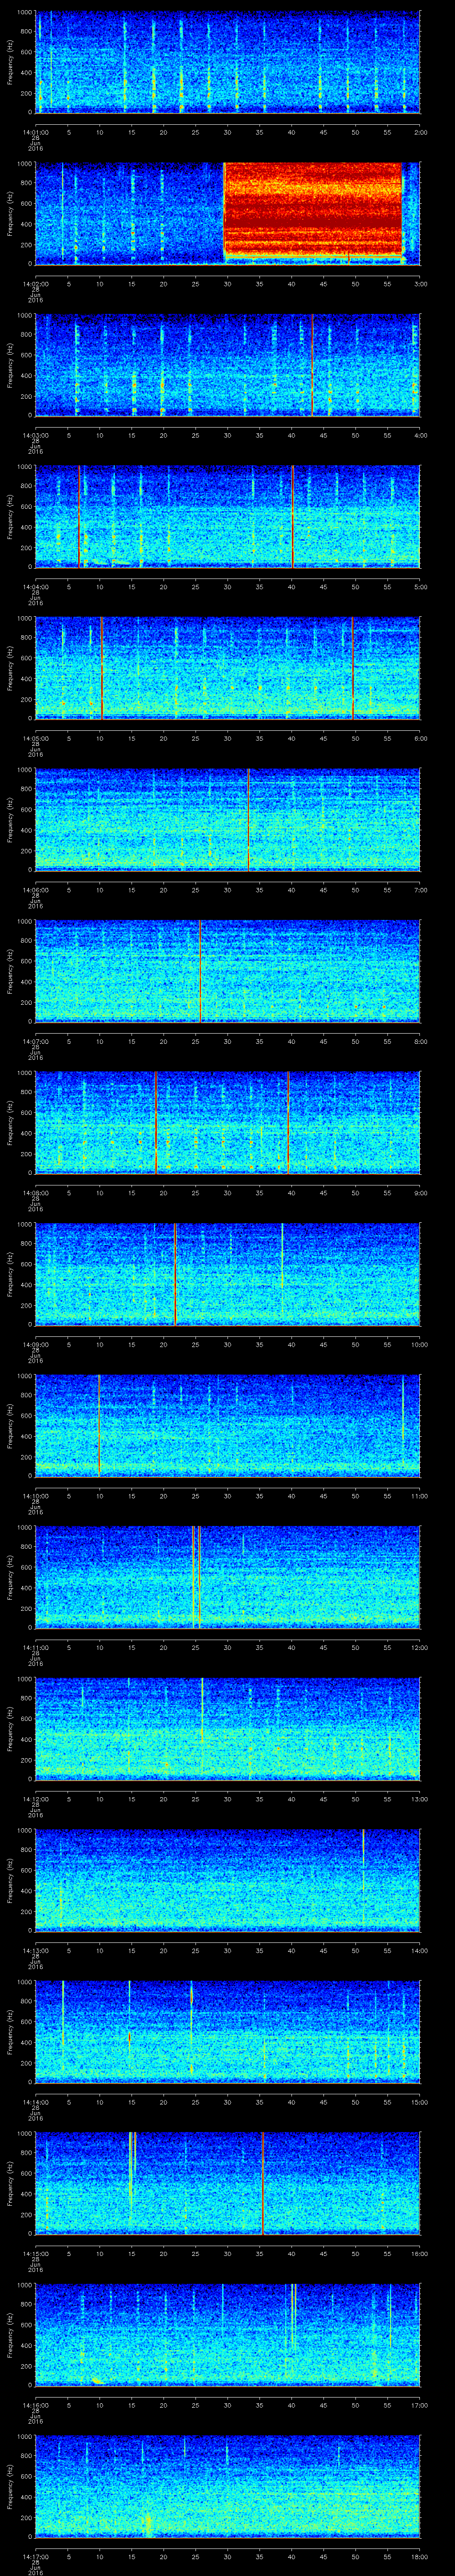Viewport: 455px width, 2576px height.
Task: Click the 14:08:00 start time label
Action: 35,1193
